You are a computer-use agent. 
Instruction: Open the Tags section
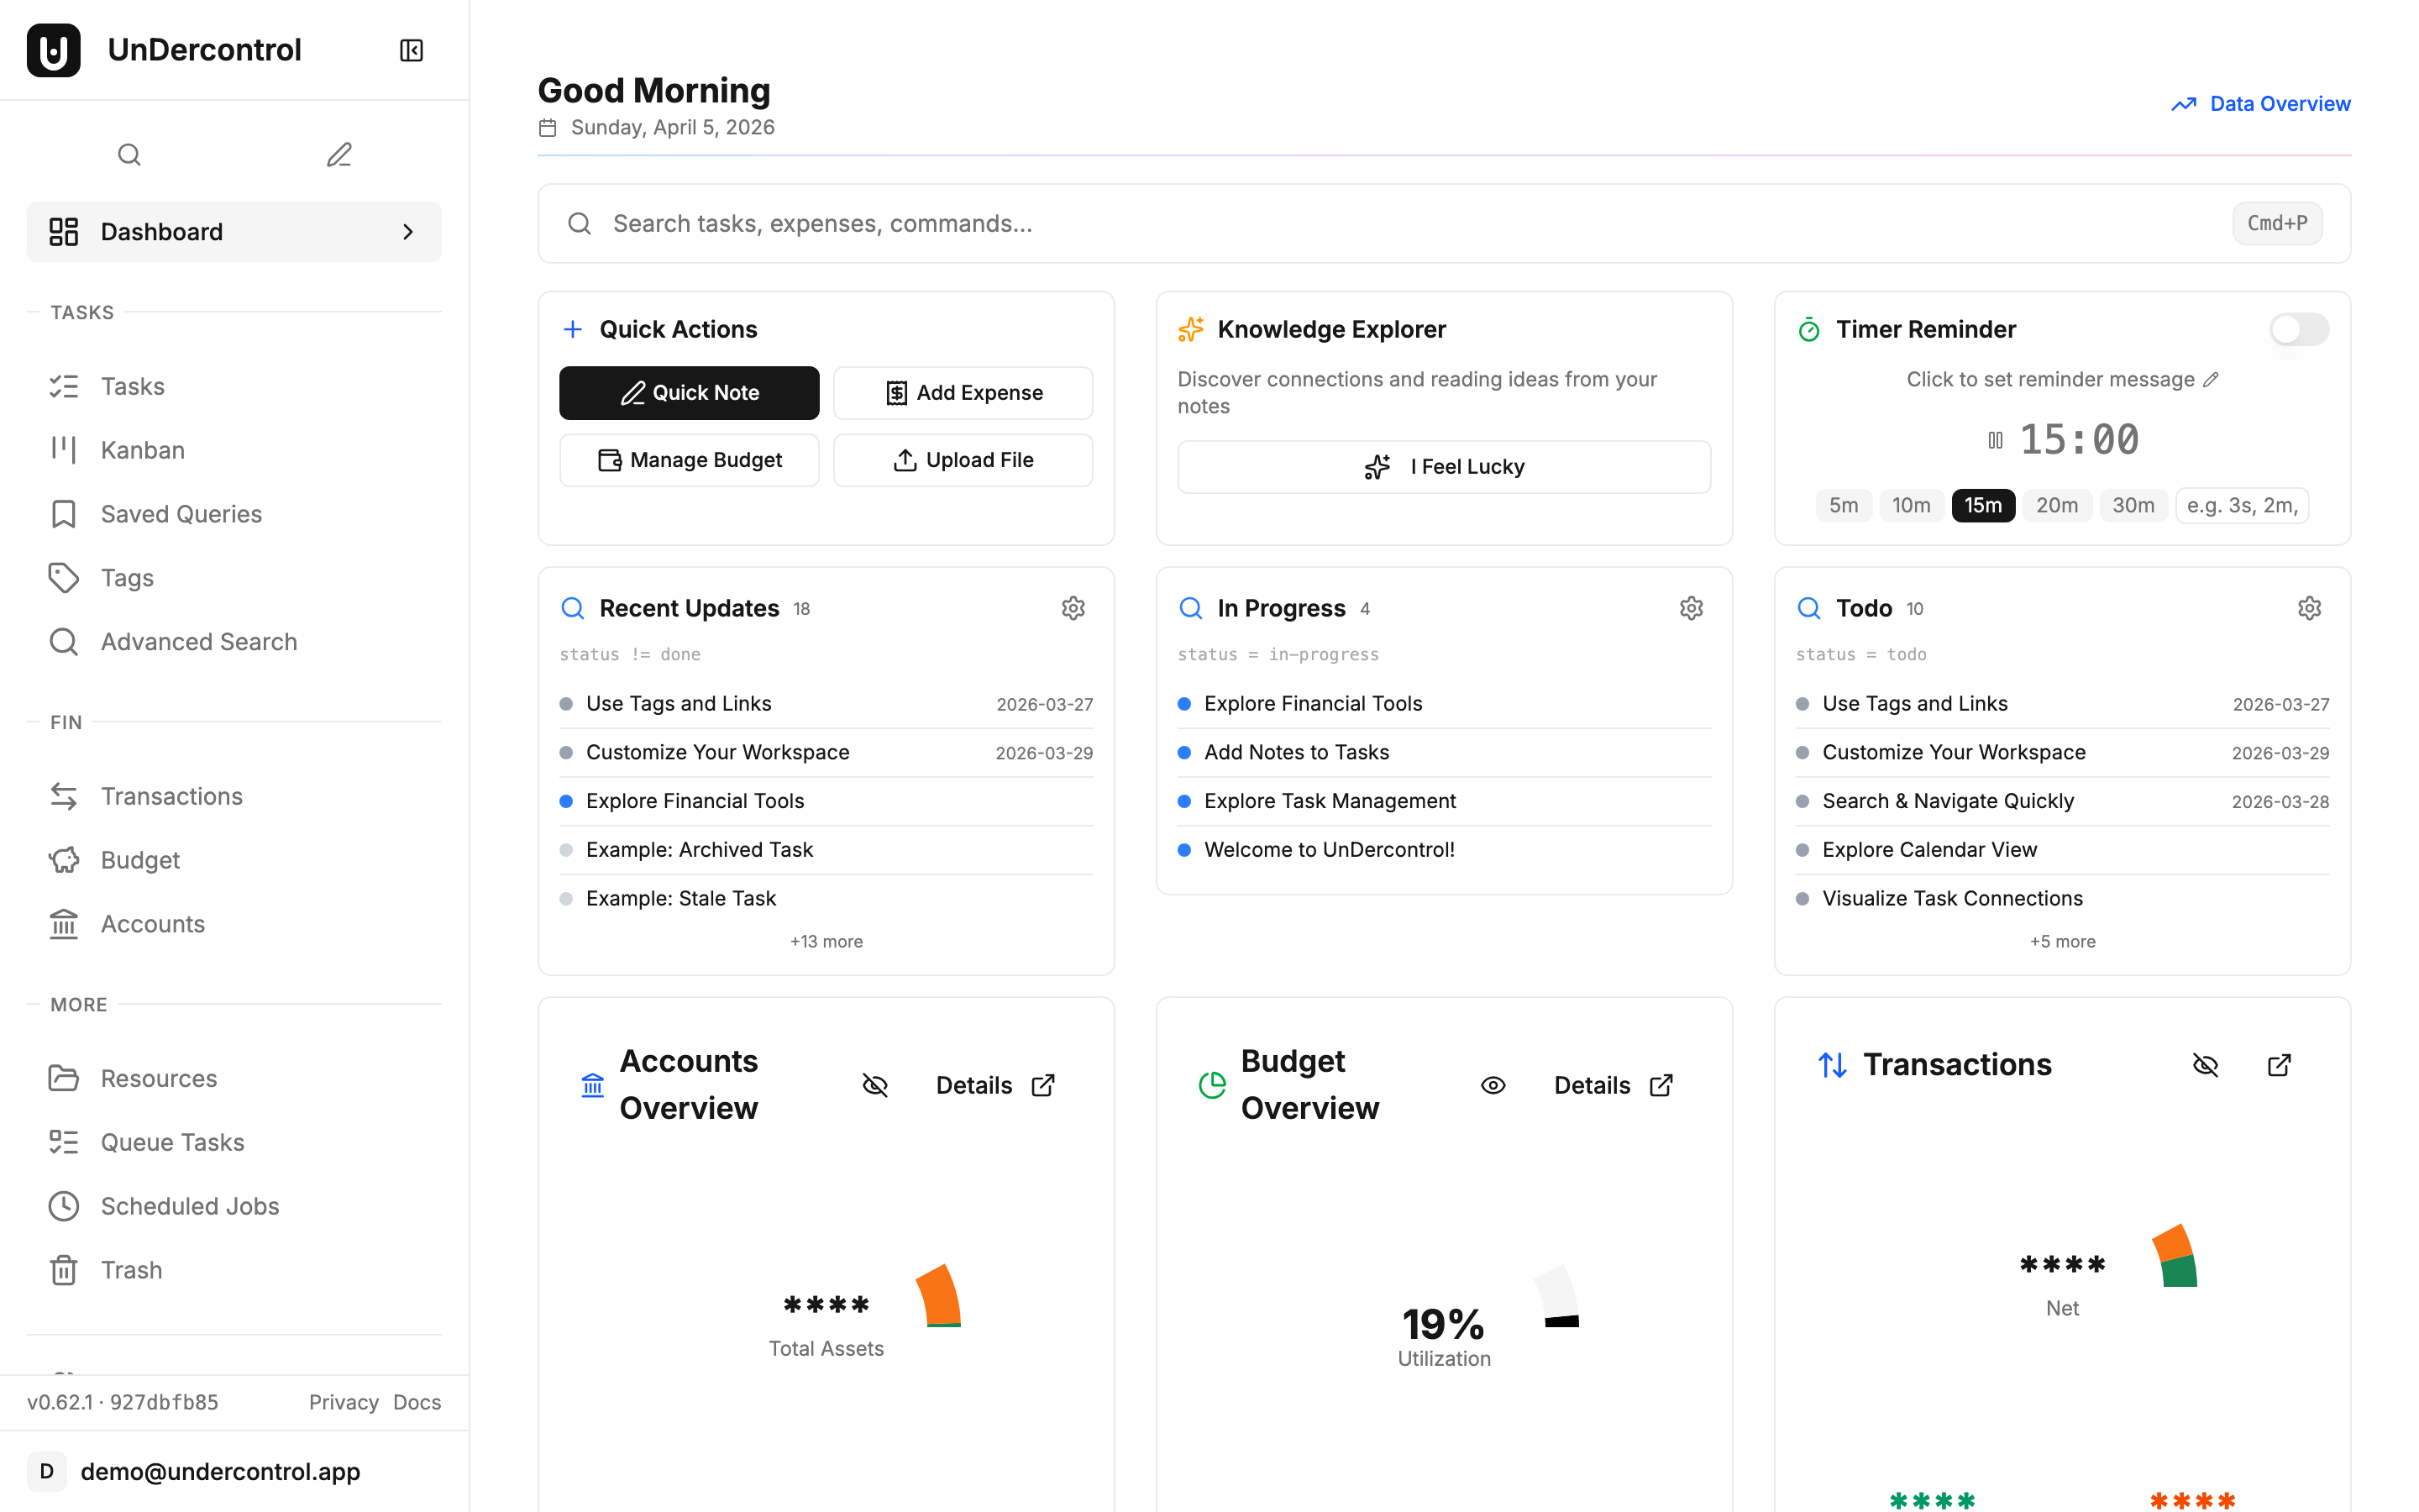pos(126,577)
